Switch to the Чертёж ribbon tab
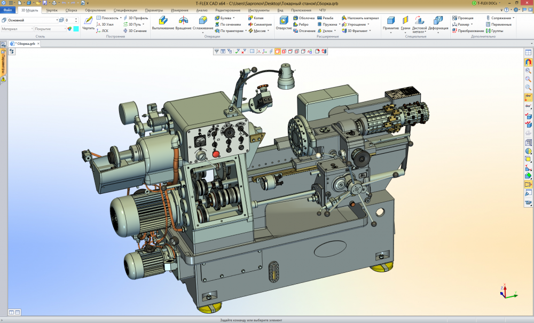The image size is (534, 323). (x=51, y=10)
